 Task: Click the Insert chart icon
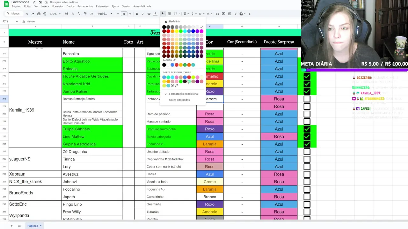(229, 14)
